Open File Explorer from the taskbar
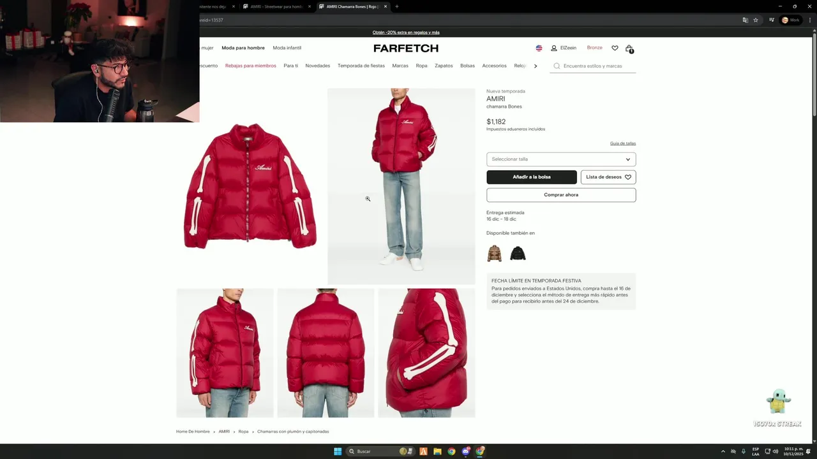Image resolution: width=817 pixels, height=459 pixels. click(437, 451)
